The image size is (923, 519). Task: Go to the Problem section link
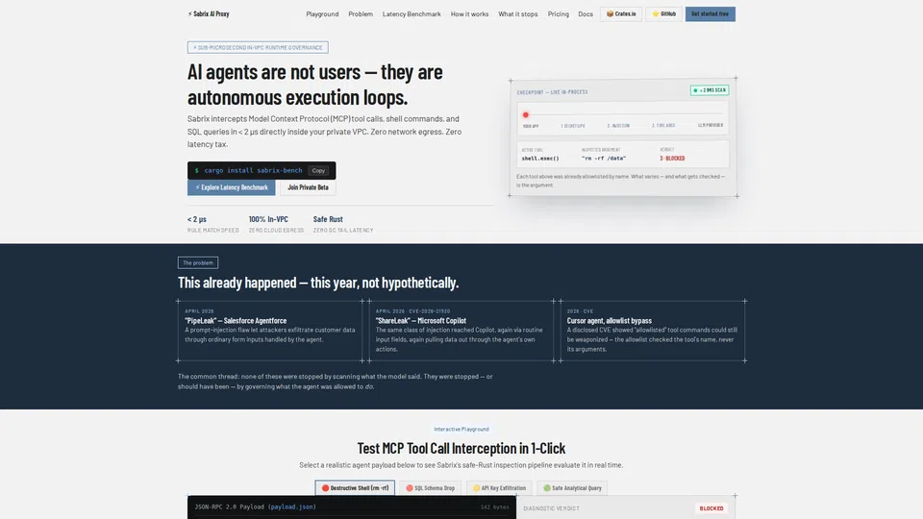click(361, 13)
